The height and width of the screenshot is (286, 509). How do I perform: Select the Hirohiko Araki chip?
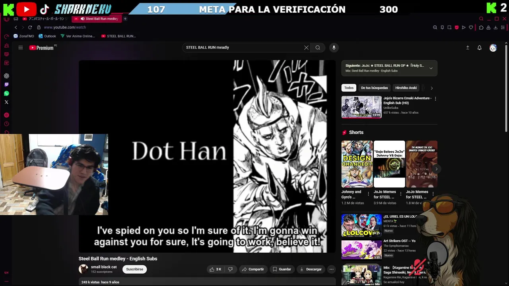406,88
